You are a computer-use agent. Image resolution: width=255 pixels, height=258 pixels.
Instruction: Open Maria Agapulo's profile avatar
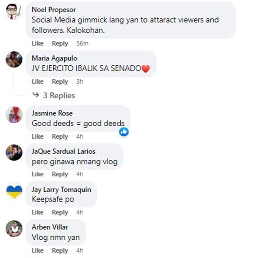(14, 59)
